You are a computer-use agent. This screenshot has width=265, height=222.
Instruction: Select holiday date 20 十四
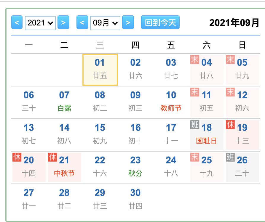[29, 168]
